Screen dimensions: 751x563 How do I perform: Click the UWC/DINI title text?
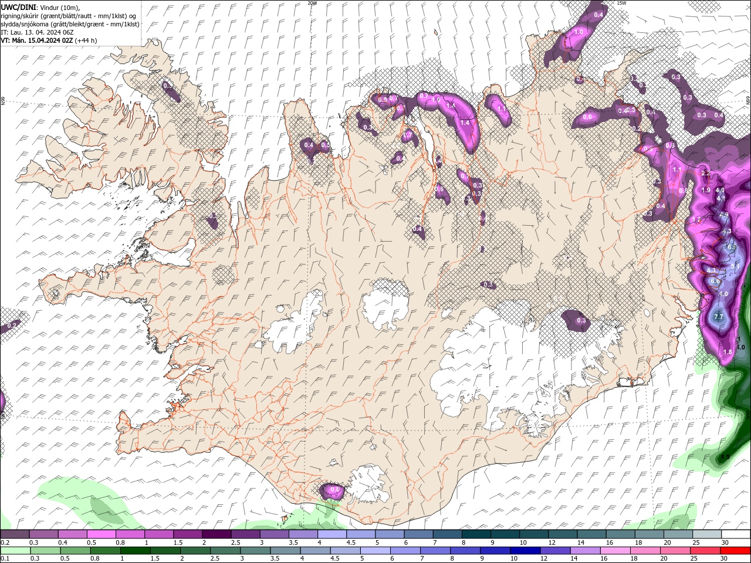click(18, 7)
